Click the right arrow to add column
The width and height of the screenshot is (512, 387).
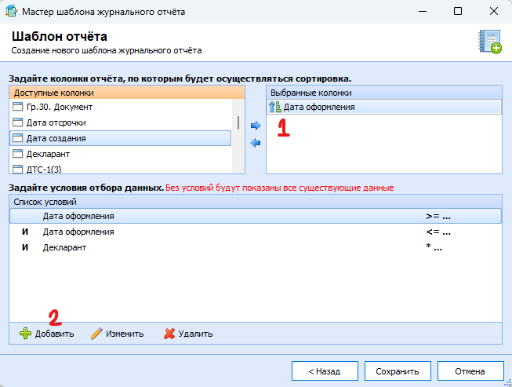coord(255,125)
